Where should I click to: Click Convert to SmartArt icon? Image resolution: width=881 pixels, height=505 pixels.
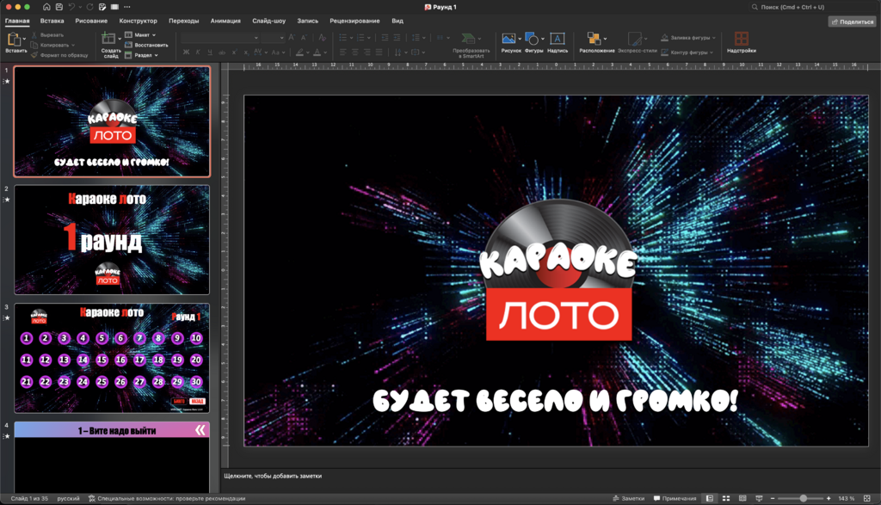[467, 38]
